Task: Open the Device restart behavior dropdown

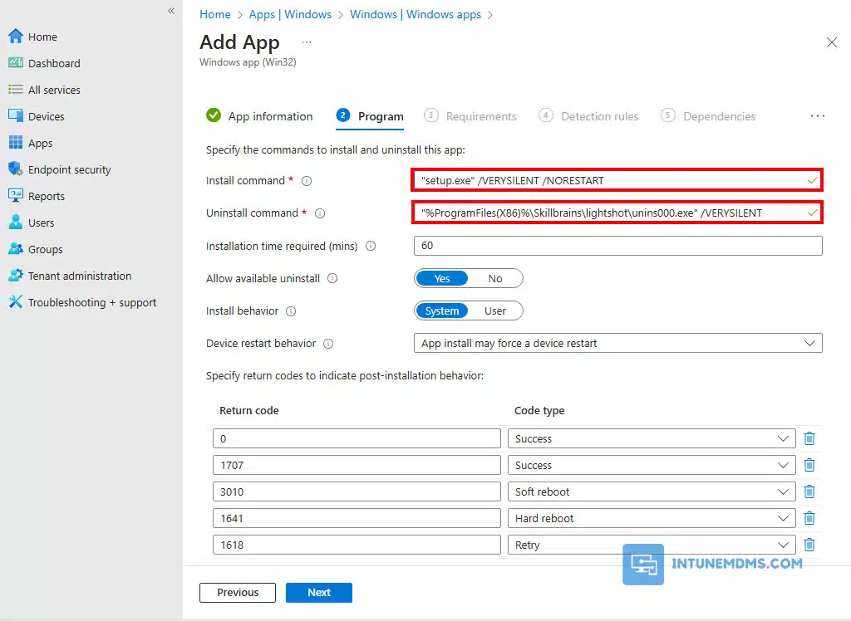Action: (x=617, y=343)
